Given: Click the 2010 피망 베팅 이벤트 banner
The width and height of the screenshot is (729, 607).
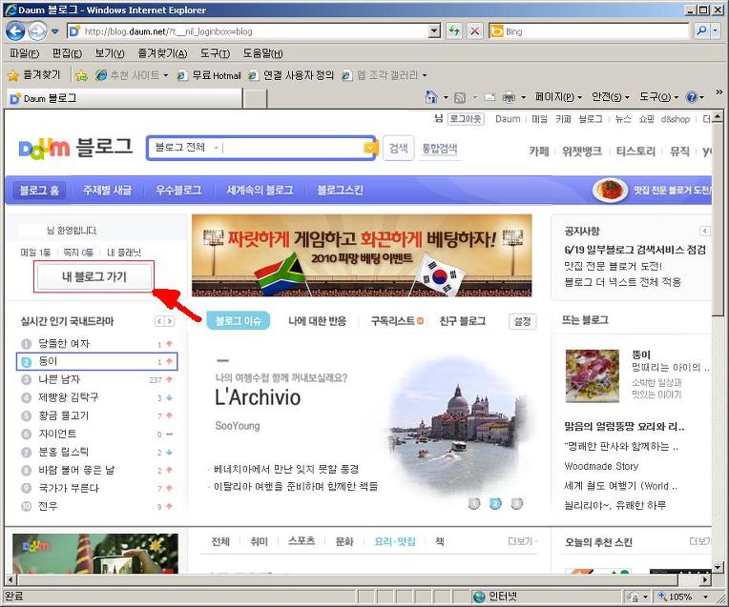Looking at the screenshot, I should pyautogui.click(x=362, y=255).
